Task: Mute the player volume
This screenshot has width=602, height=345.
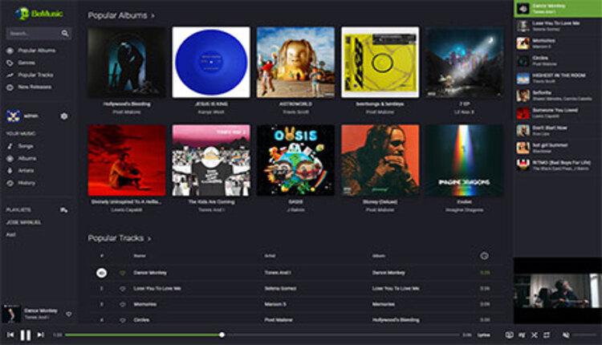Action: click(x=566, y=335)
